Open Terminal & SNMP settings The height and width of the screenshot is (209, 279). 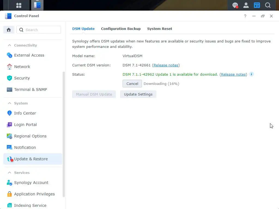click(x=33, y=89)
